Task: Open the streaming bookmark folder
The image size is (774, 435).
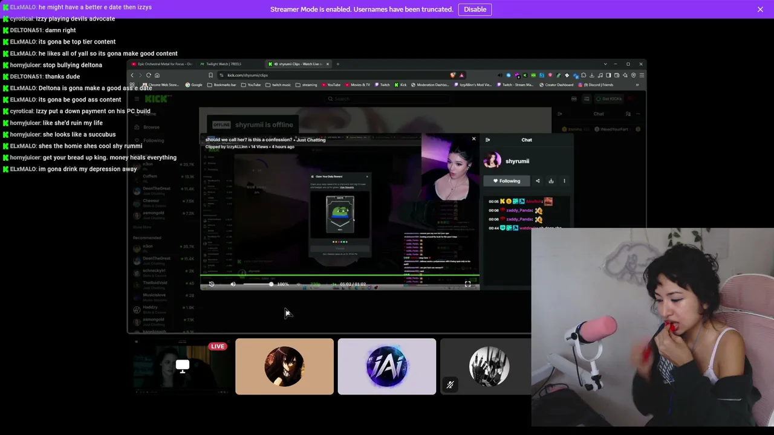Action: pyautogui.click(x=307, y=85)
